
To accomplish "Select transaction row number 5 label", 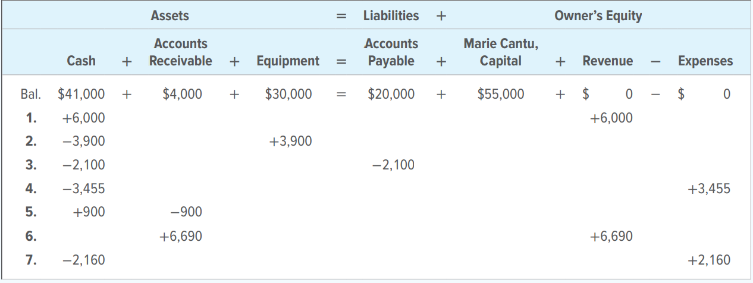I will pyautogui.click(x=31, y=213).
